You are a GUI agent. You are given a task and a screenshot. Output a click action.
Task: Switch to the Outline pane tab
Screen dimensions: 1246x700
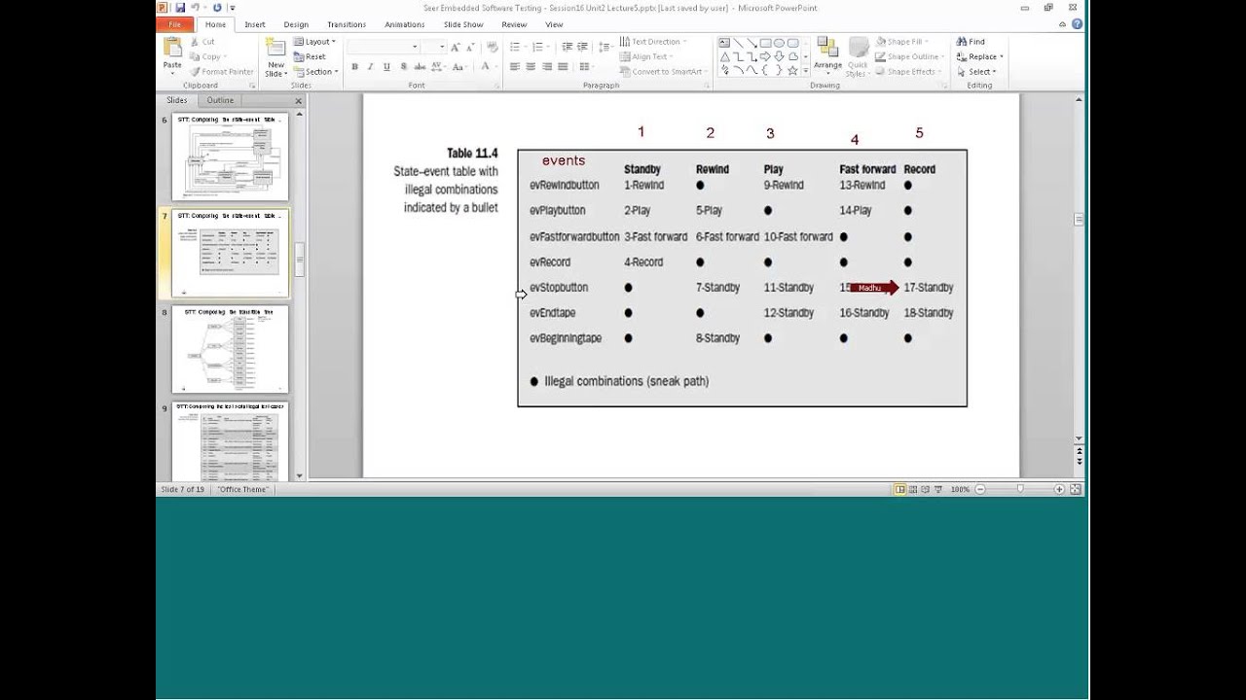click(x=220, y=100)
